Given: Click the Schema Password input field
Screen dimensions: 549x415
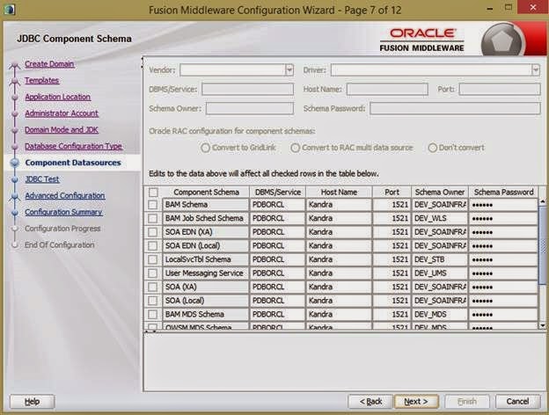Looking at the screenshot, I should [455, 108].
